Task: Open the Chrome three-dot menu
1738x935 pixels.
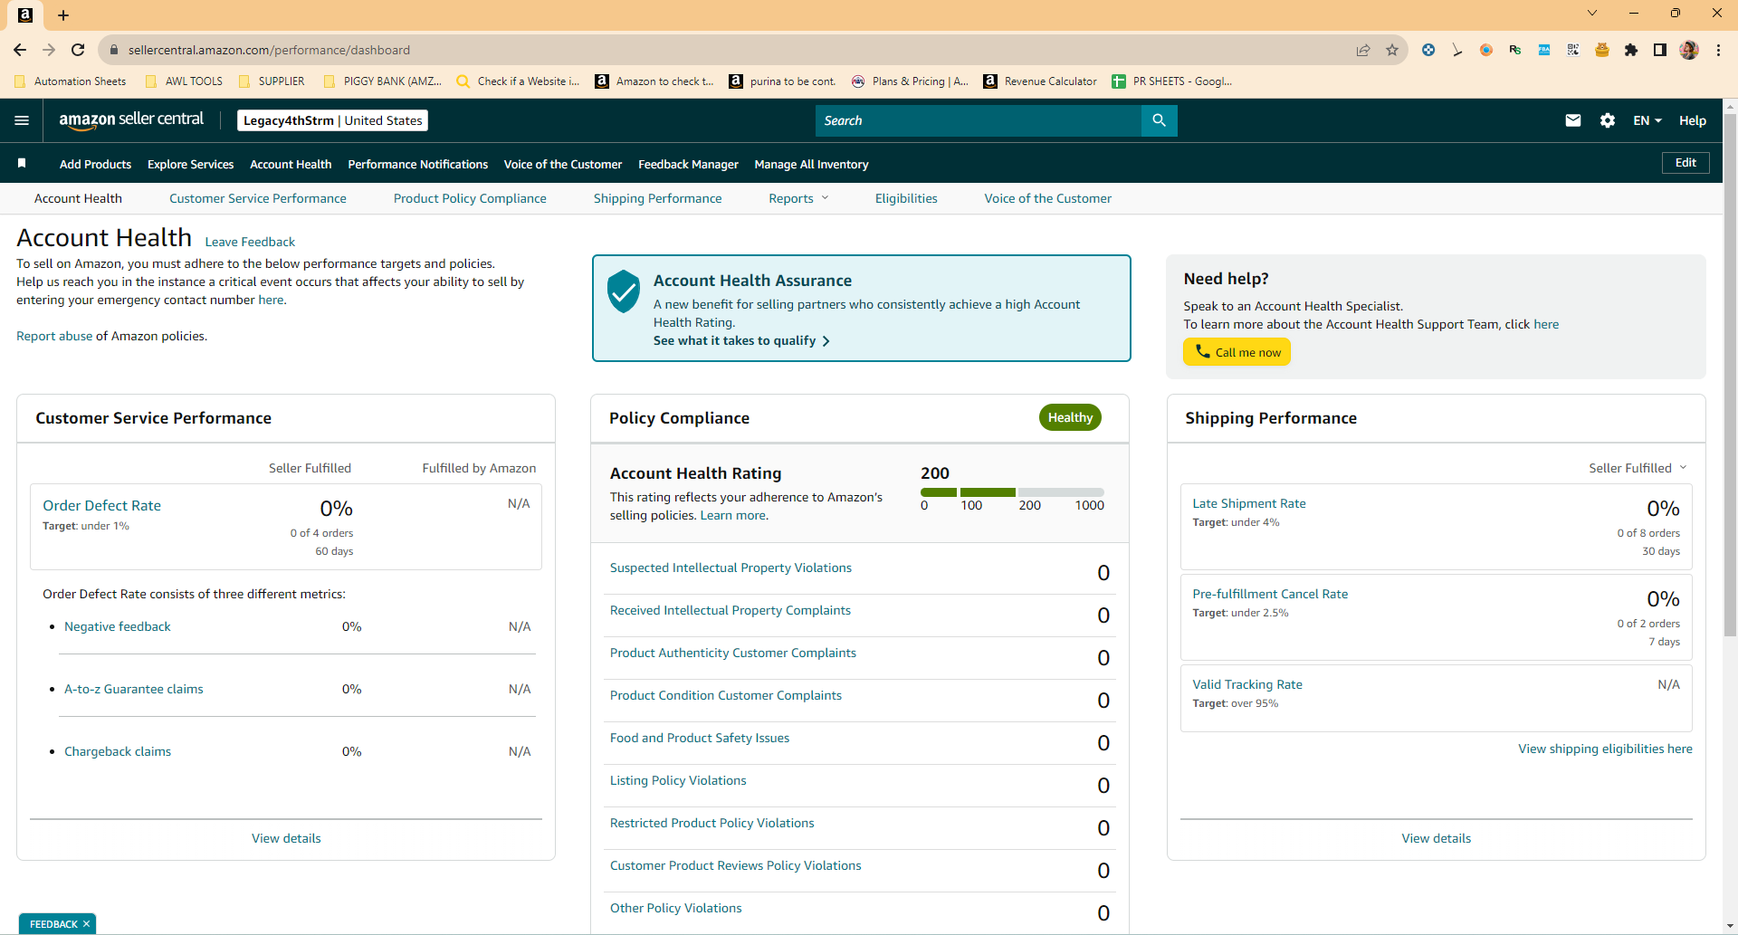Action: [x=1718, y=50]
